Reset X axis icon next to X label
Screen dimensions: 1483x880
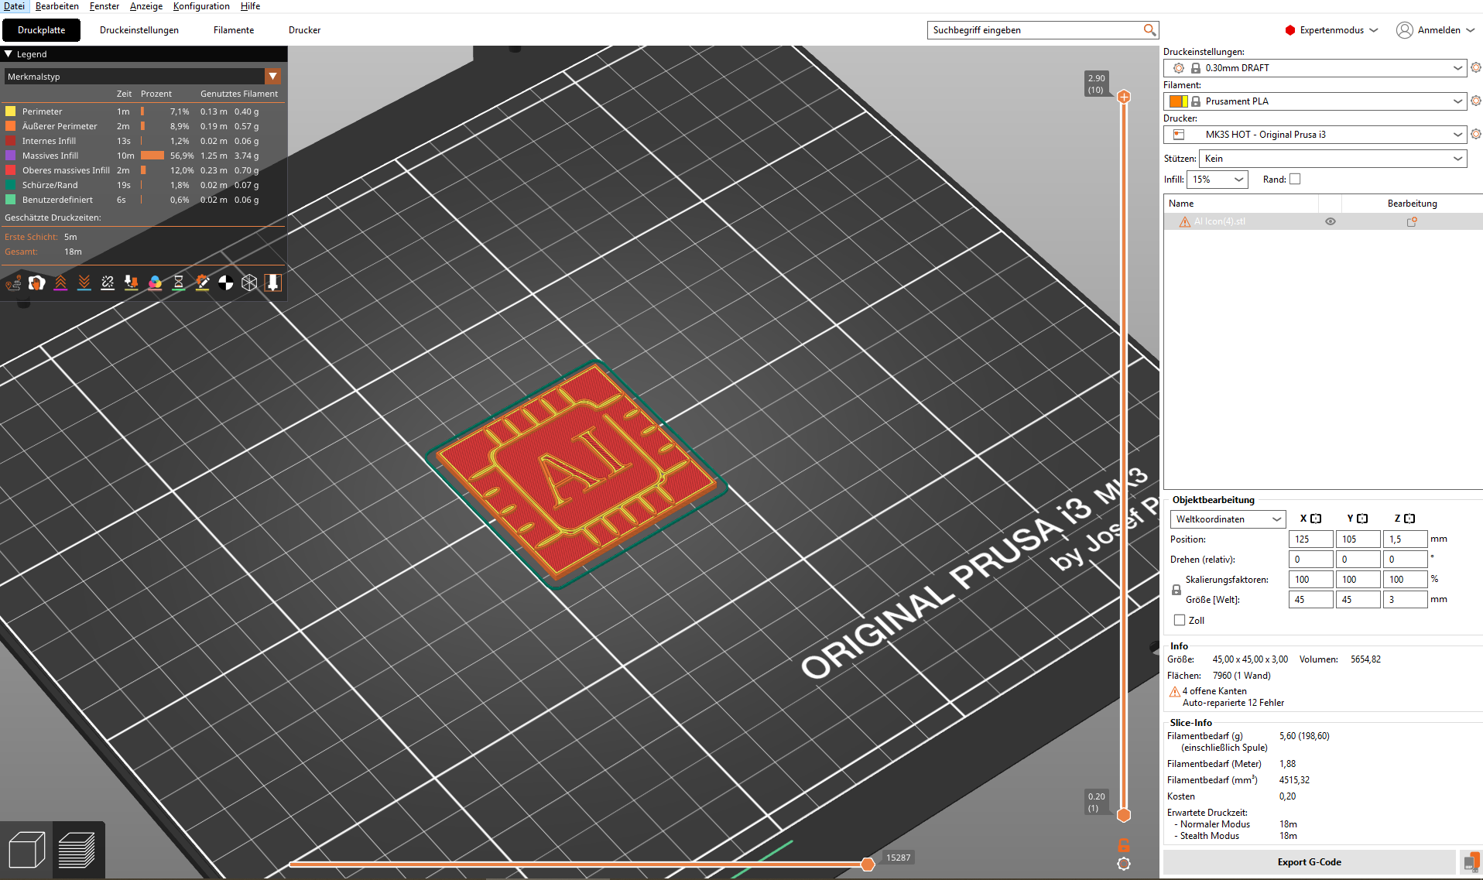tap(1316, 519)
